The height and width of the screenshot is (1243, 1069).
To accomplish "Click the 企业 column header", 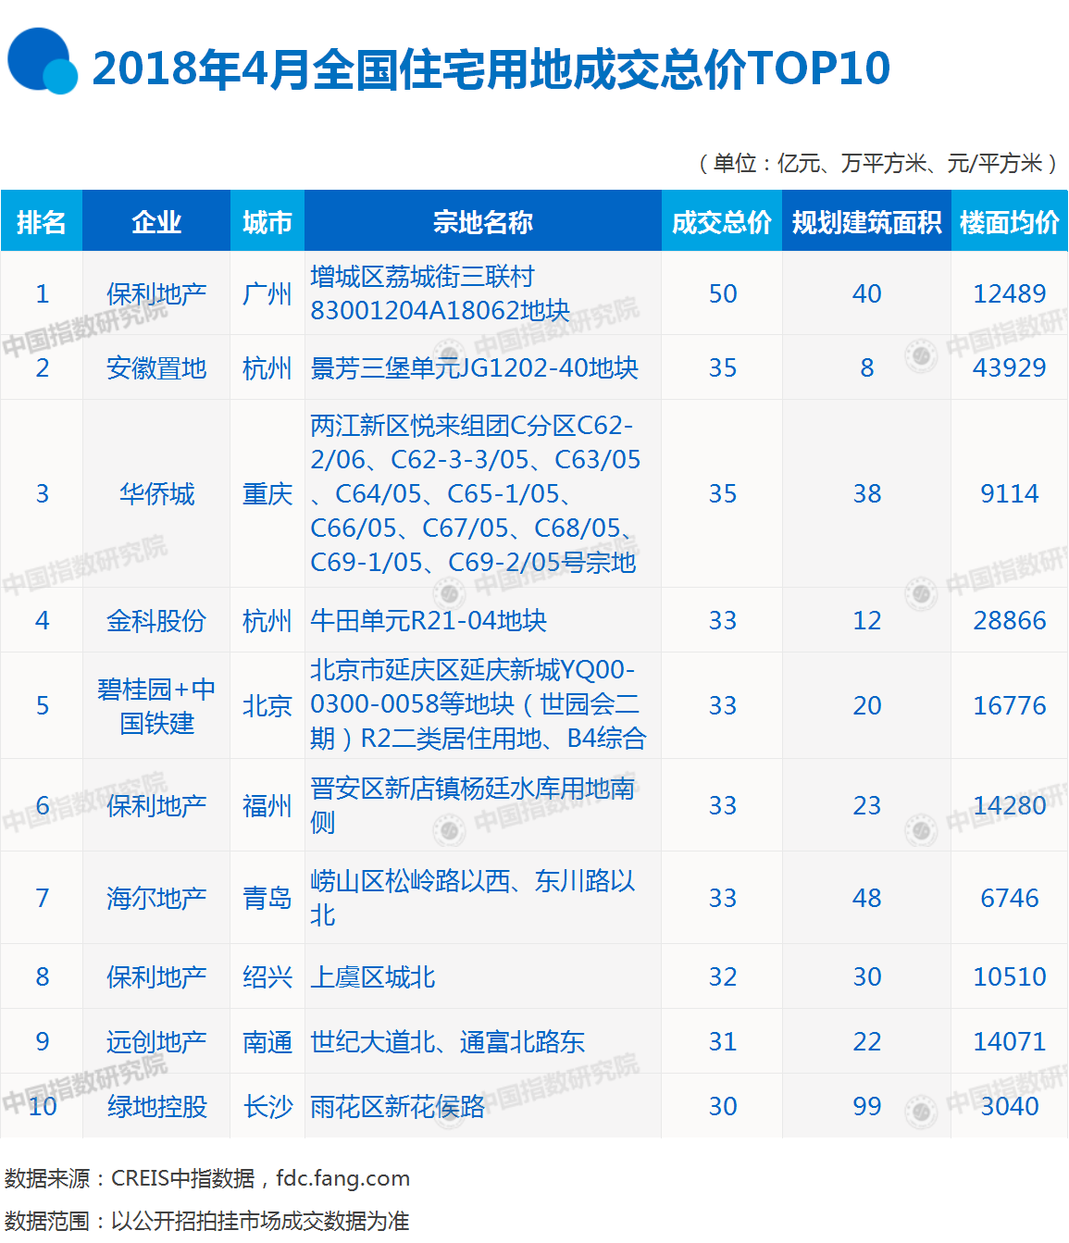I will [x=155, y=221].
